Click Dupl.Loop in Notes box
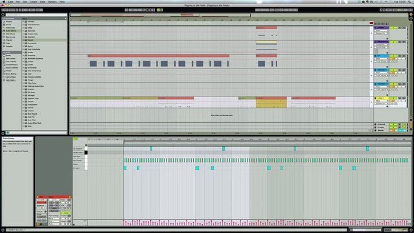Image resolution: width=414 pixels, height=233 pixels. [x=54, y=211]
